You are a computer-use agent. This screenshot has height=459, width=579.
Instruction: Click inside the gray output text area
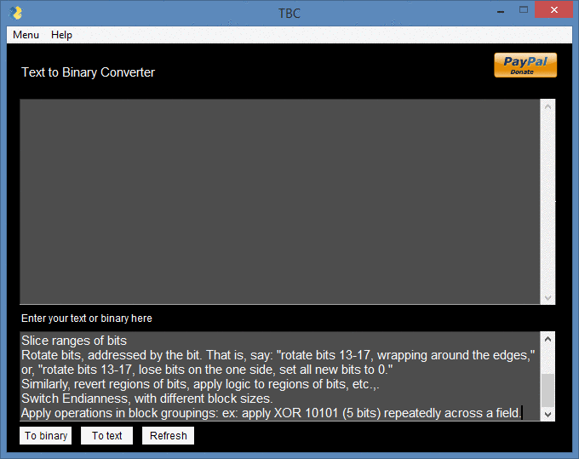pos(280,202)
